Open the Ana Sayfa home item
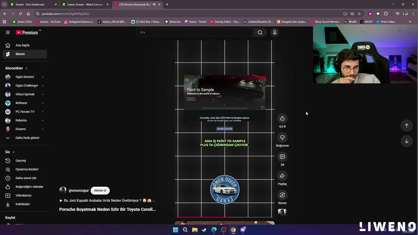The height and width of the screenshot is (235, 418). click(x=25, y=45)
